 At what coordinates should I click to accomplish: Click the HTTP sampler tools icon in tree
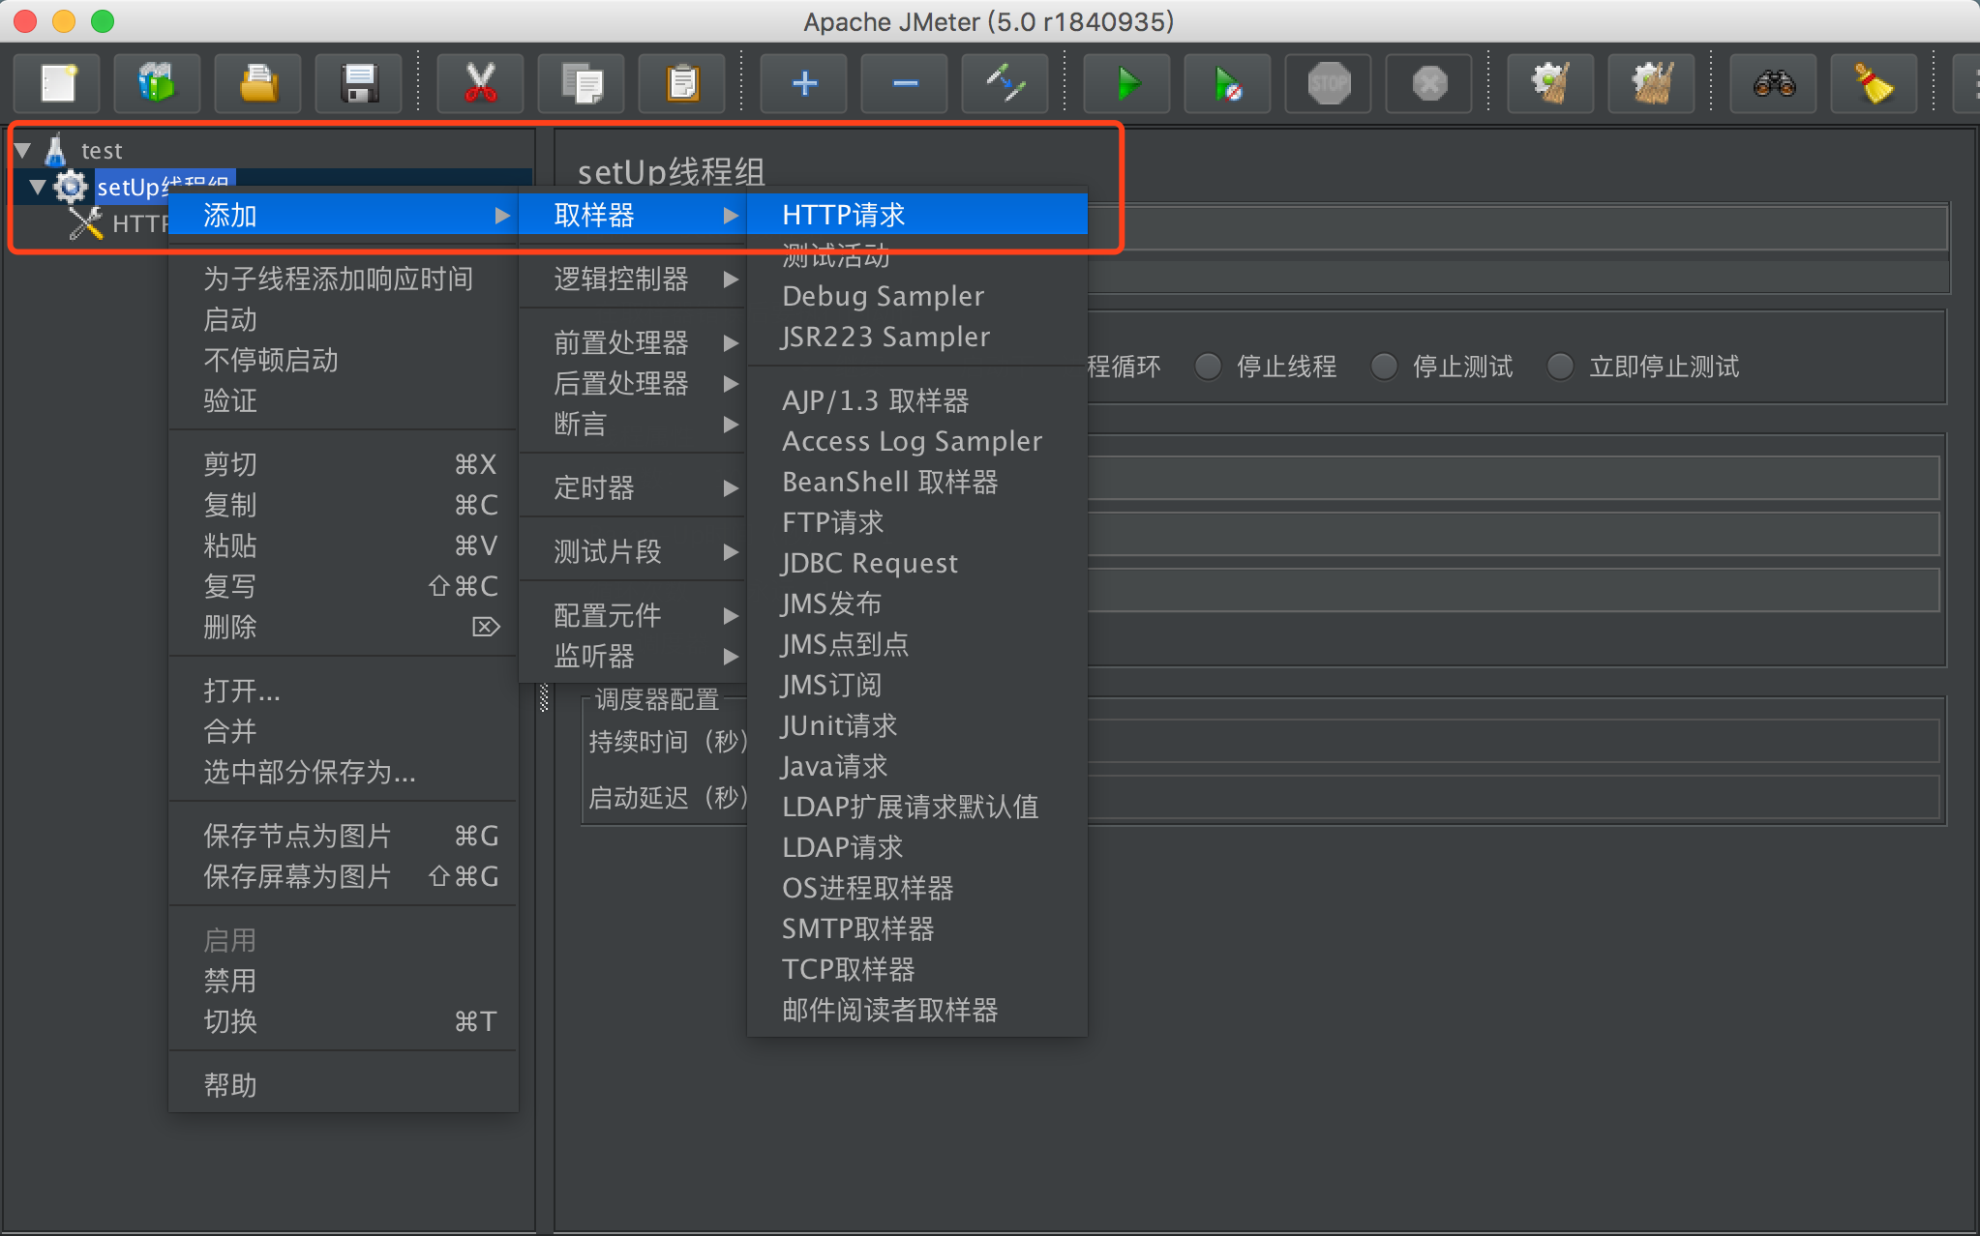click(x=86, y=223)
